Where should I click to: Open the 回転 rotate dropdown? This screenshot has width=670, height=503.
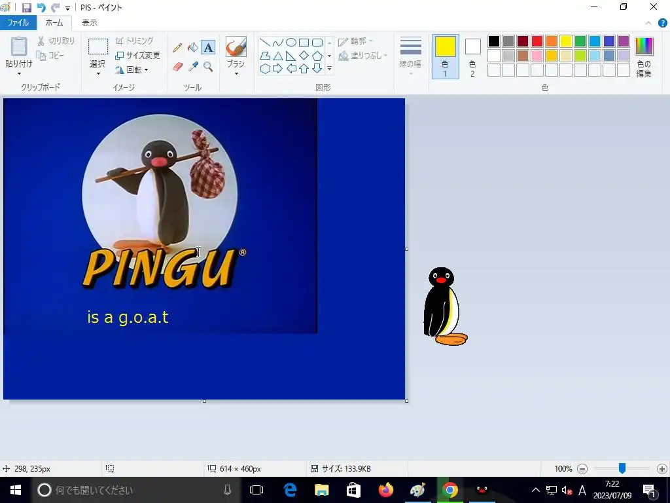pyautogui.click(x=132, y=69)
